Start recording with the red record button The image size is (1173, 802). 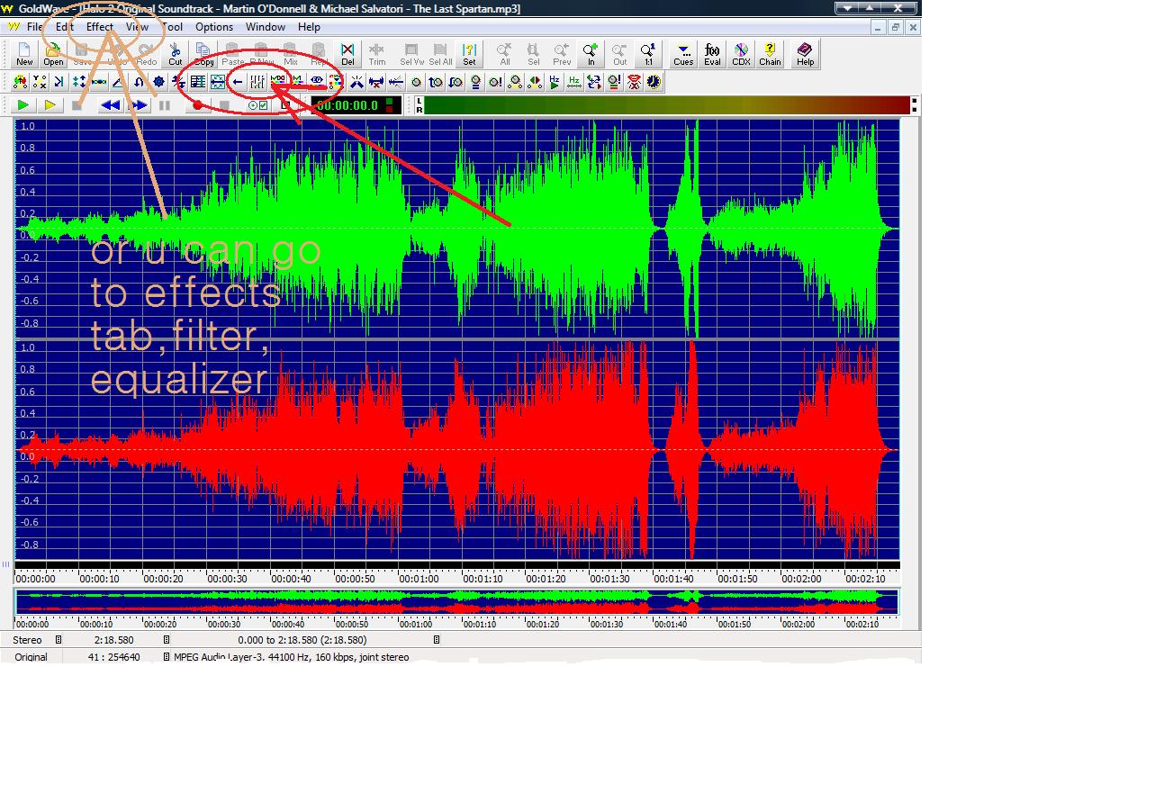click(x=197, y=105)
